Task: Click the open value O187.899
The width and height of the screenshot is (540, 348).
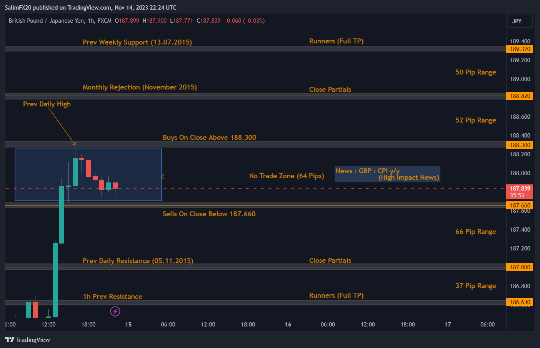Action: pos(127,21)
